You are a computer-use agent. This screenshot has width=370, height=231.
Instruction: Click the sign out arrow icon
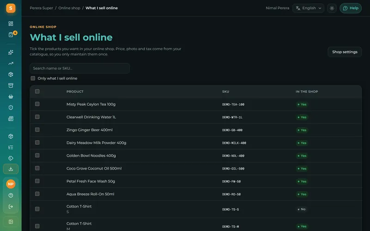[11, 207]
